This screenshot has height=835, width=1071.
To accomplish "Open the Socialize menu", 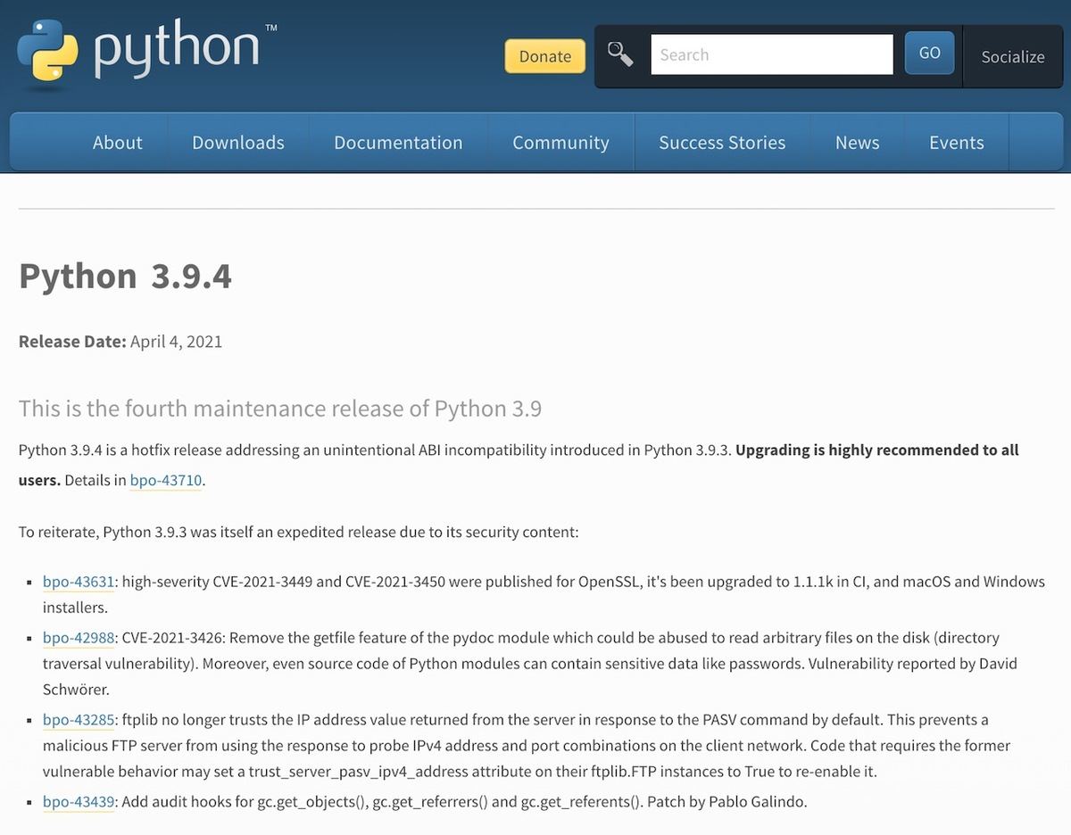I will [x=1013, y=56].
